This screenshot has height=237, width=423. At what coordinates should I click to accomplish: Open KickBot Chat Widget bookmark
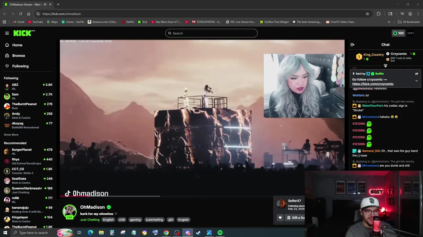[x=274, y=22]
